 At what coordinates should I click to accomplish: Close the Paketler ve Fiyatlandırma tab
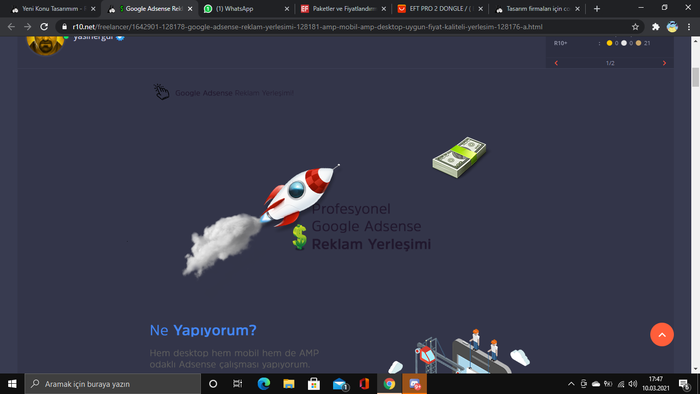[383, 9]
